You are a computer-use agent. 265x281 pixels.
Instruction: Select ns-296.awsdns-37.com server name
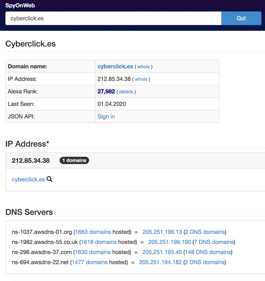pos(42,252)
